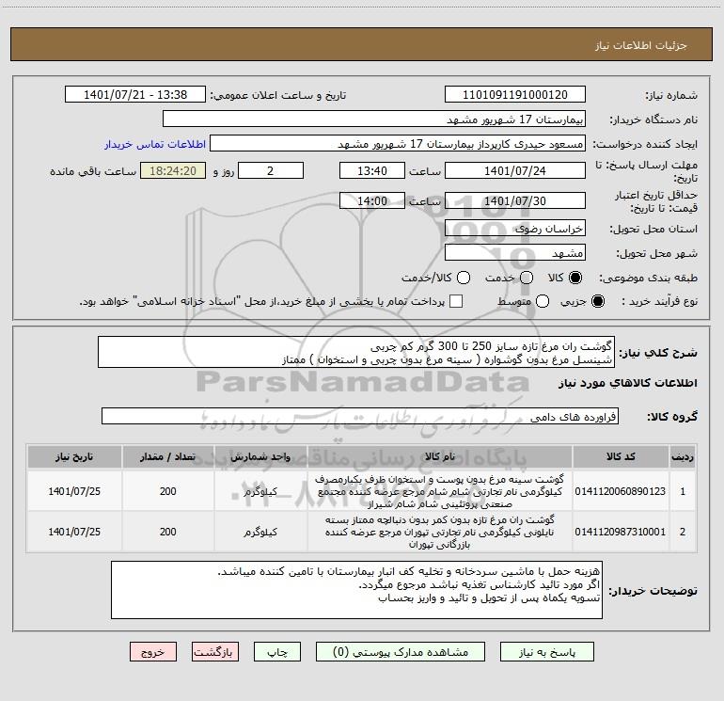Click the response time field 13:40

pyautogui.click(x=372, y=170)
